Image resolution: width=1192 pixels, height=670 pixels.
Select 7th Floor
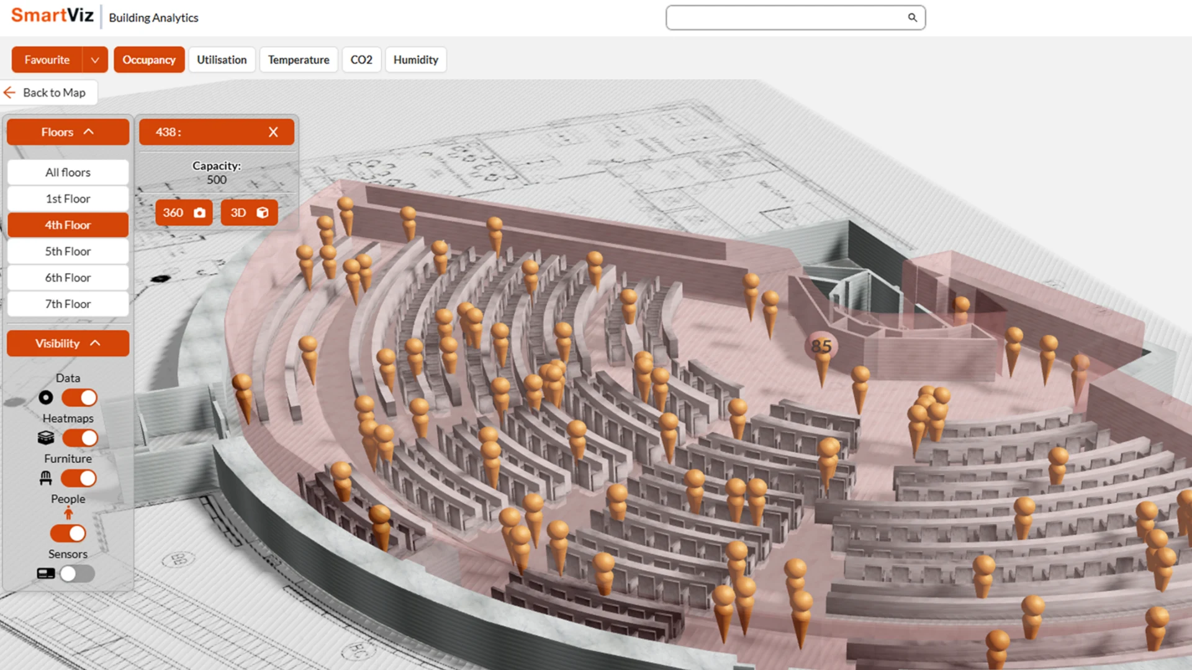point(68,304)
